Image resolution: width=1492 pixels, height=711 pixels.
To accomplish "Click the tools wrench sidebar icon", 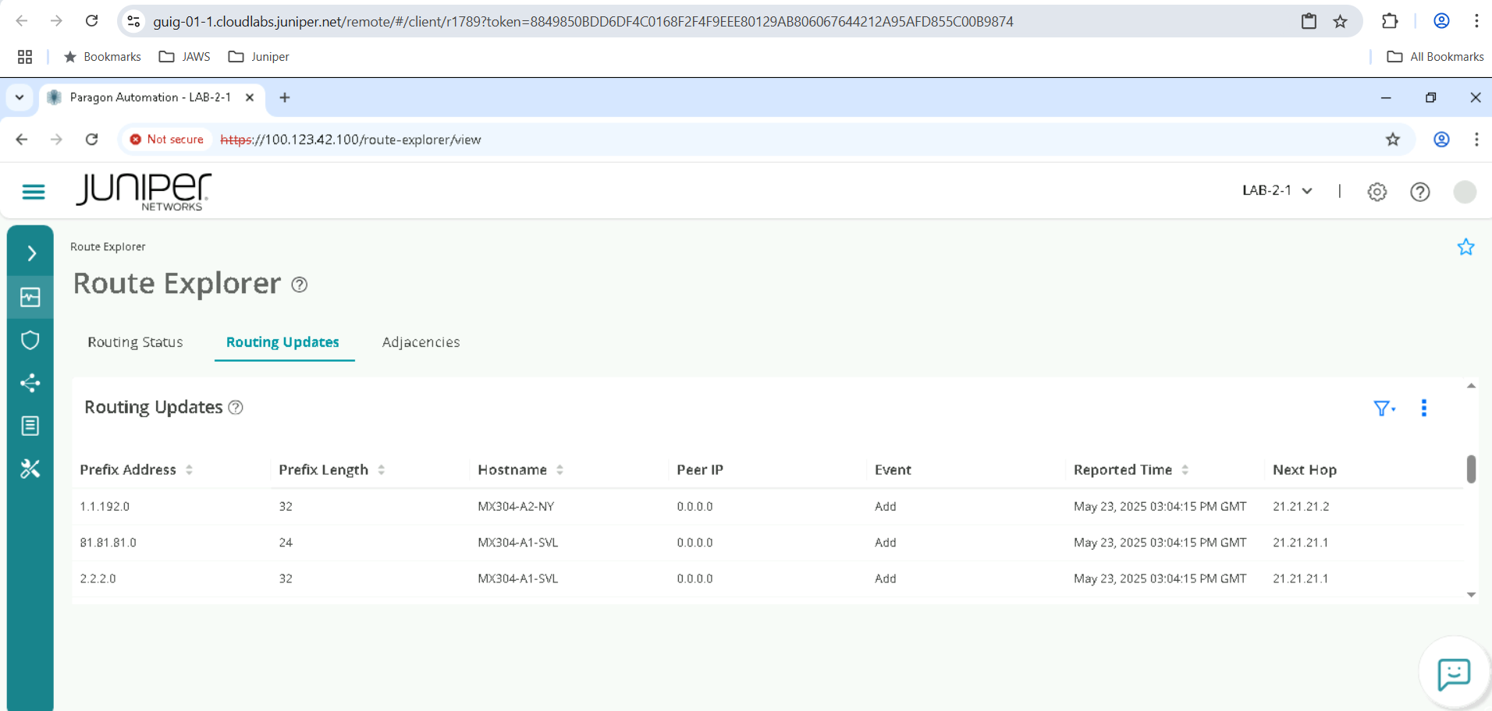I will click(x=30, y=469).
